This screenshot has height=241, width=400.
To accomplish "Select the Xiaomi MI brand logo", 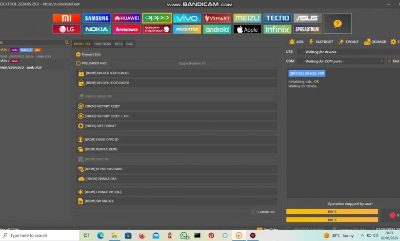I will coord(66,18).
